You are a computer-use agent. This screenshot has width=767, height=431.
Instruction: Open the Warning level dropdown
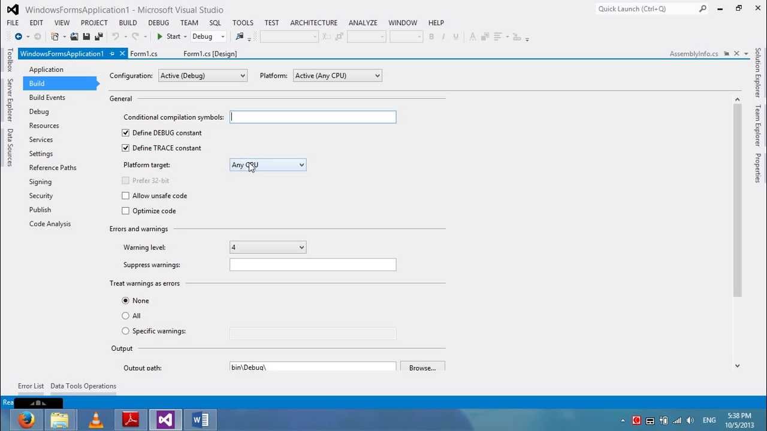click(268, 247)
